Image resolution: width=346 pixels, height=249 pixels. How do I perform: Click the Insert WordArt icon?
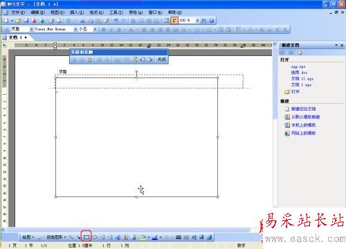(x=118, y=237)
